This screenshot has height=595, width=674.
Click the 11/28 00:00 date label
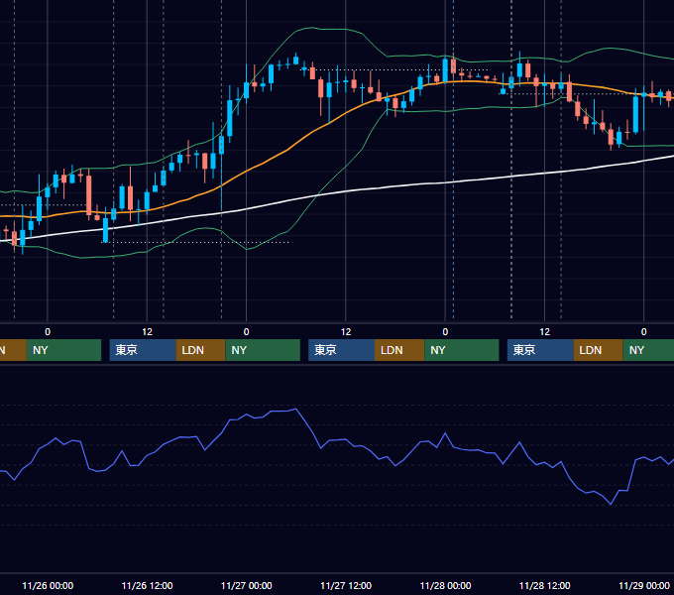(x=445, y=585)
